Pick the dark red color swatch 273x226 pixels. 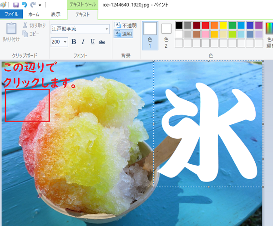coord(197,25)
